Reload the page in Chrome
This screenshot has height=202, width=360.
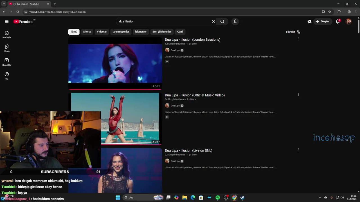pos(17,12)
